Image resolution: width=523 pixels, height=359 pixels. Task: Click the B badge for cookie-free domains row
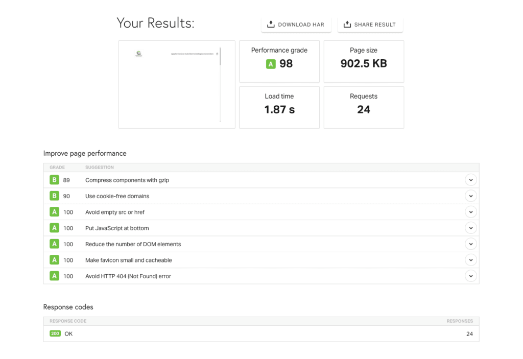click(54, 196)
